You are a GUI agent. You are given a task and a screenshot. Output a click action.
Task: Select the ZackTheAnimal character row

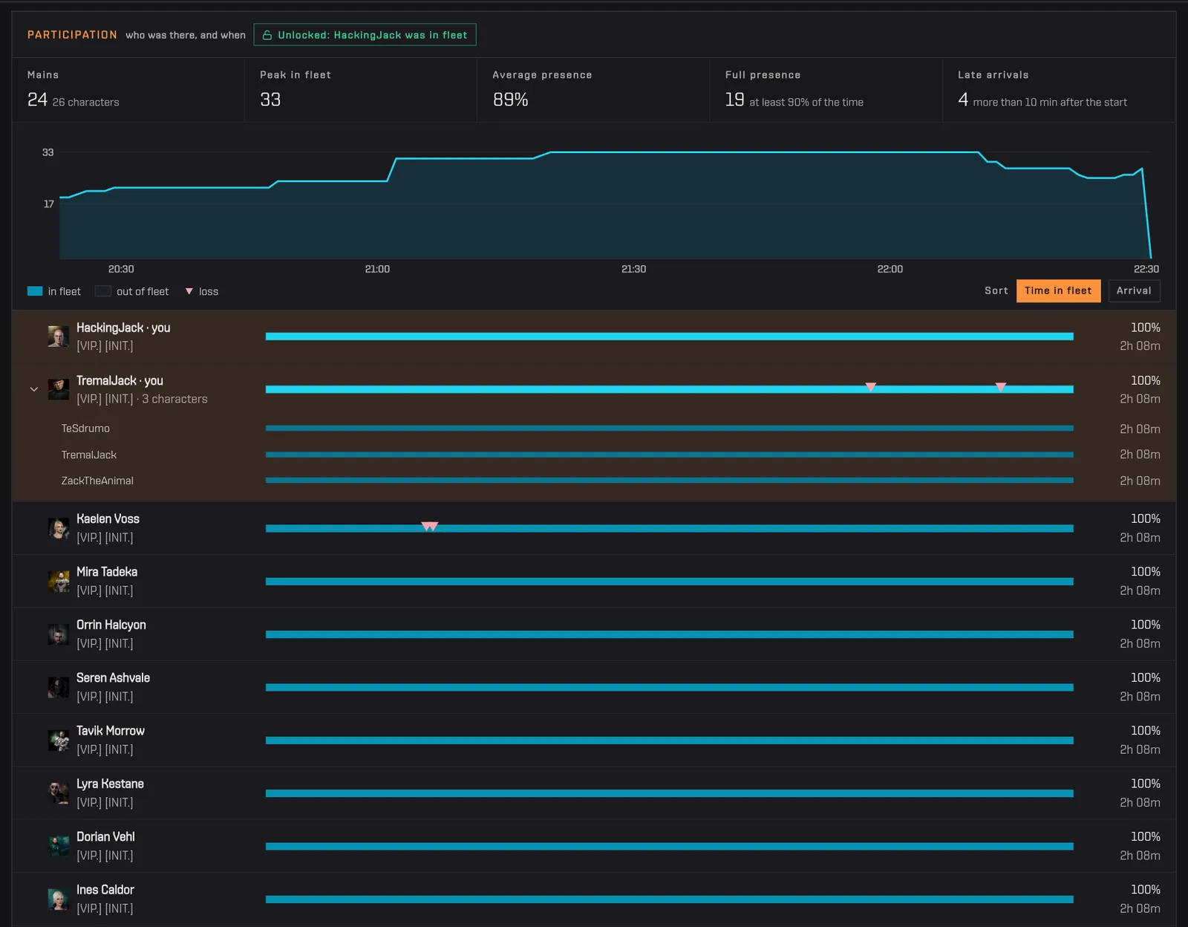click(x=594, y=481)
